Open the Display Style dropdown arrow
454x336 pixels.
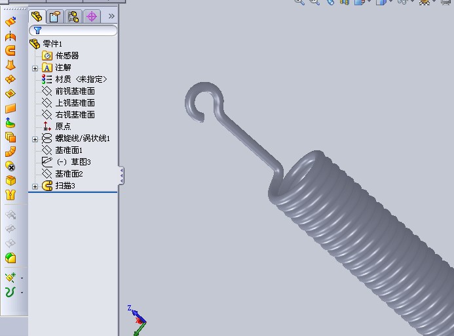click(x=391, y=2)
